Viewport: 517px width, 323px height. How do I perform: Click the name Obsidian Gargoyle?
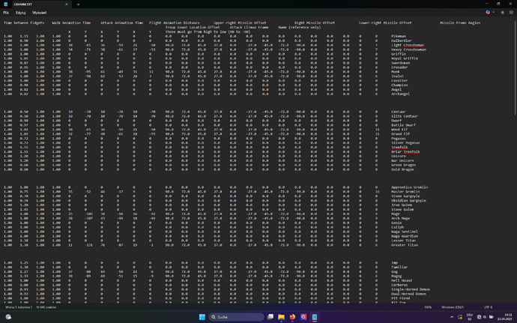tap(408, 201)
